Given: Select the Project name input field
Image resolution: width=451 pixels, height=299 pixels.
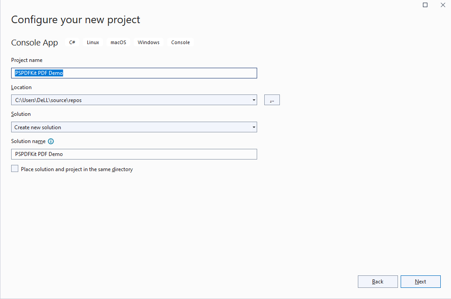Looking at the screenshot, I should 134,73.
